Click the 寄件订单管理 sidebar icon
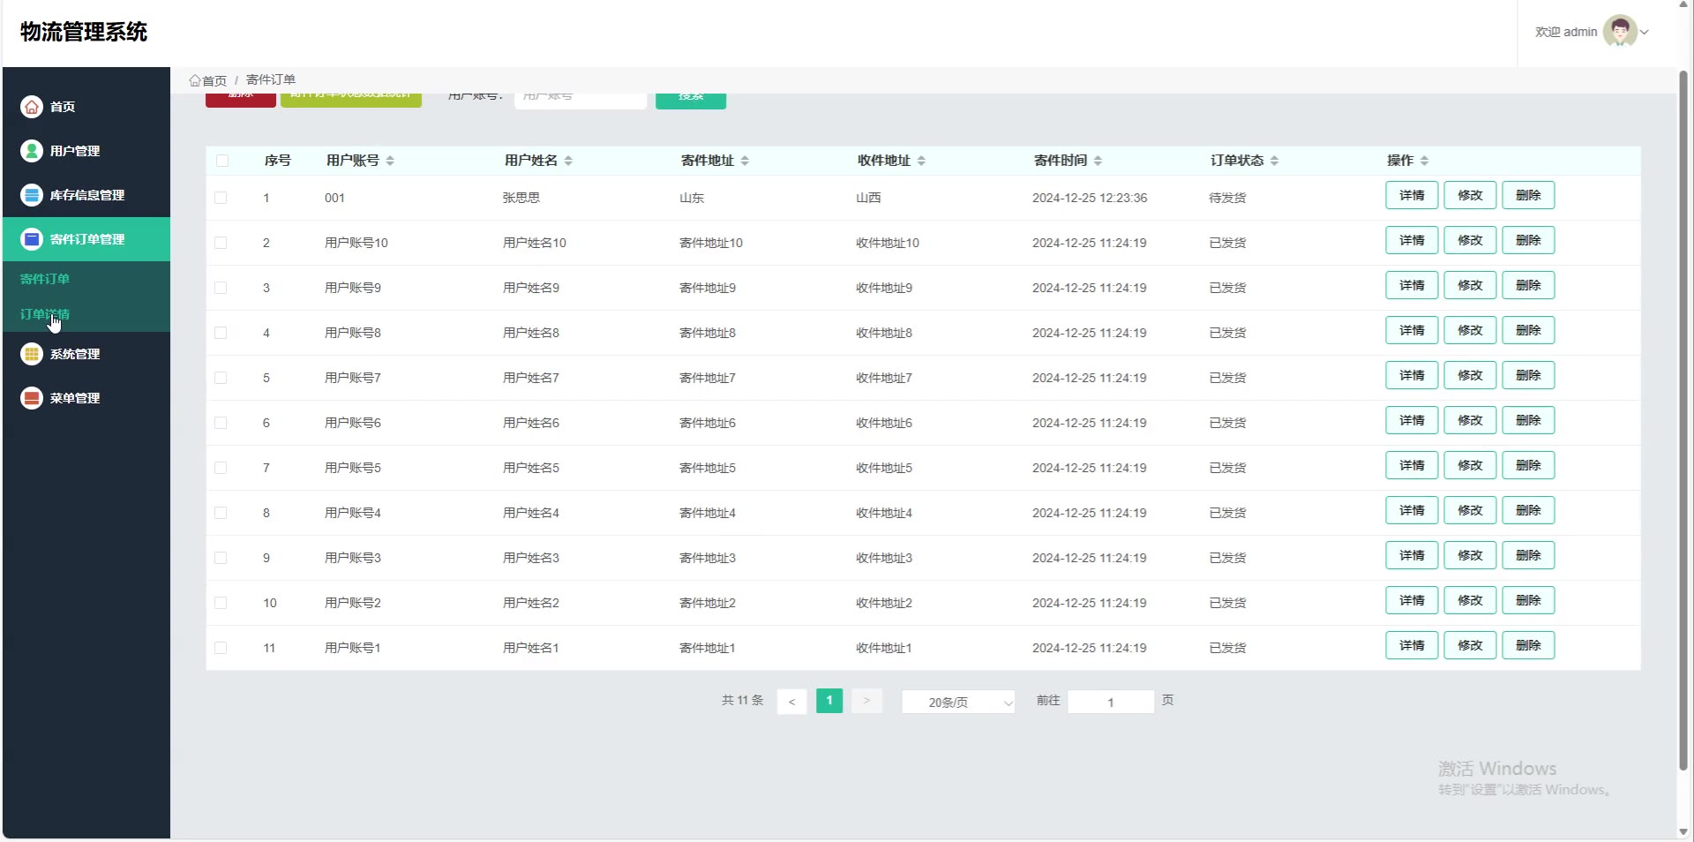 pos(32,239)
